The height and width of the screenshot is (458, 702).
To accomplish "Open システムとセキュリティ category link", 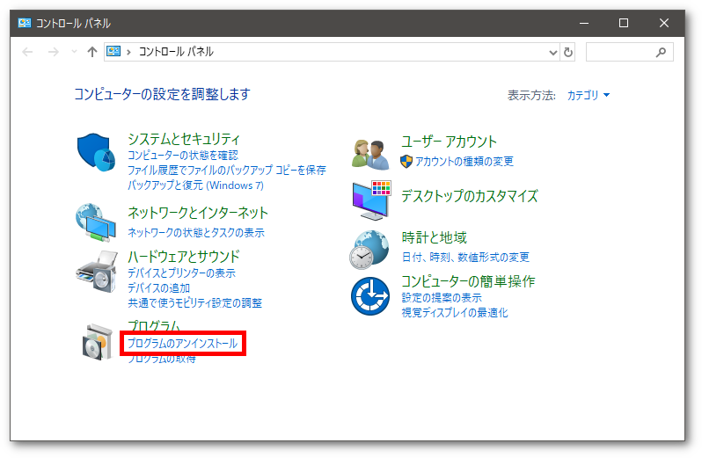I will pyautogui.click(x=184, y=139).
